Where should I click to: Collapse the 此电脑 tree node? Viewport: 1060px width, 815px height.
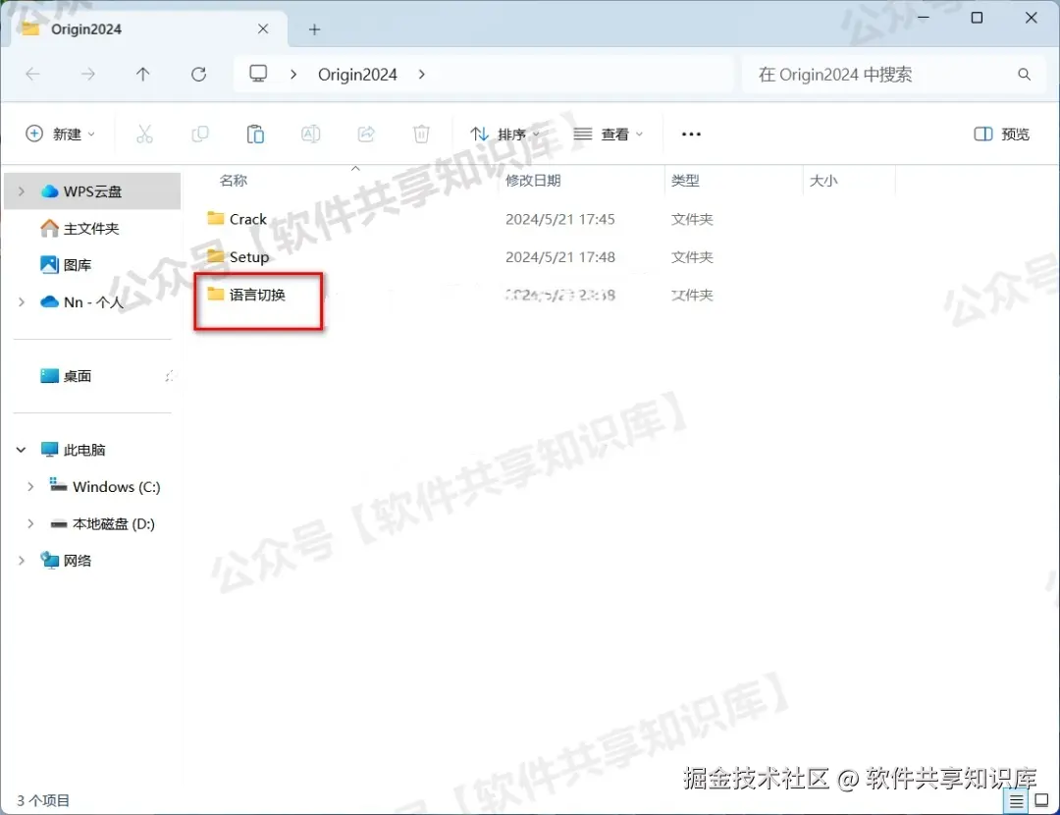coord(21,449)
